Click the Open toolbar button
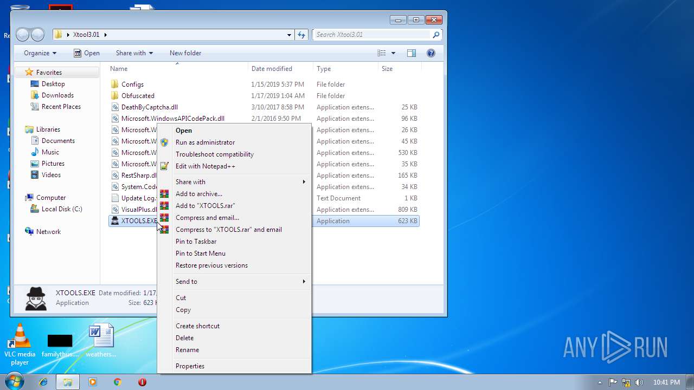694x390 pixels. click(x=87, y=53)
